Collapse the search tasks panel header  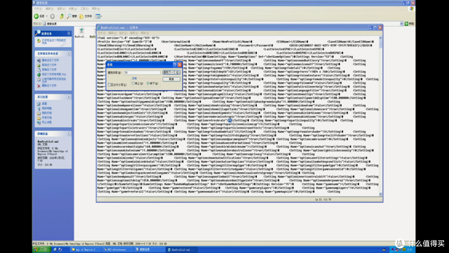tap(69, 34)
